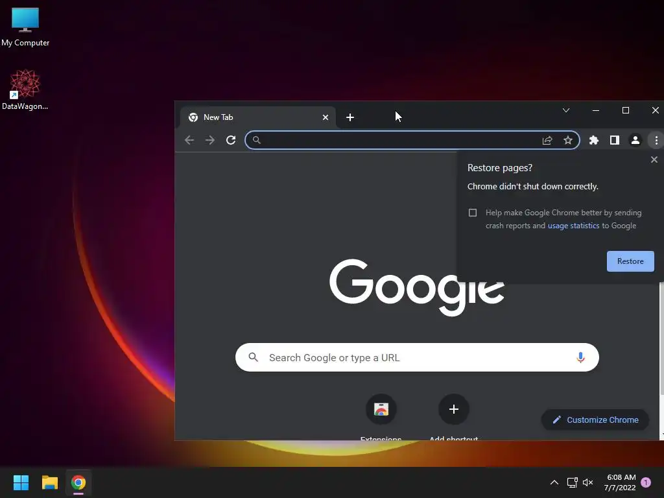664x498 pixels.
Task: Open the profile avatar icon
Action: coord(635,140)
